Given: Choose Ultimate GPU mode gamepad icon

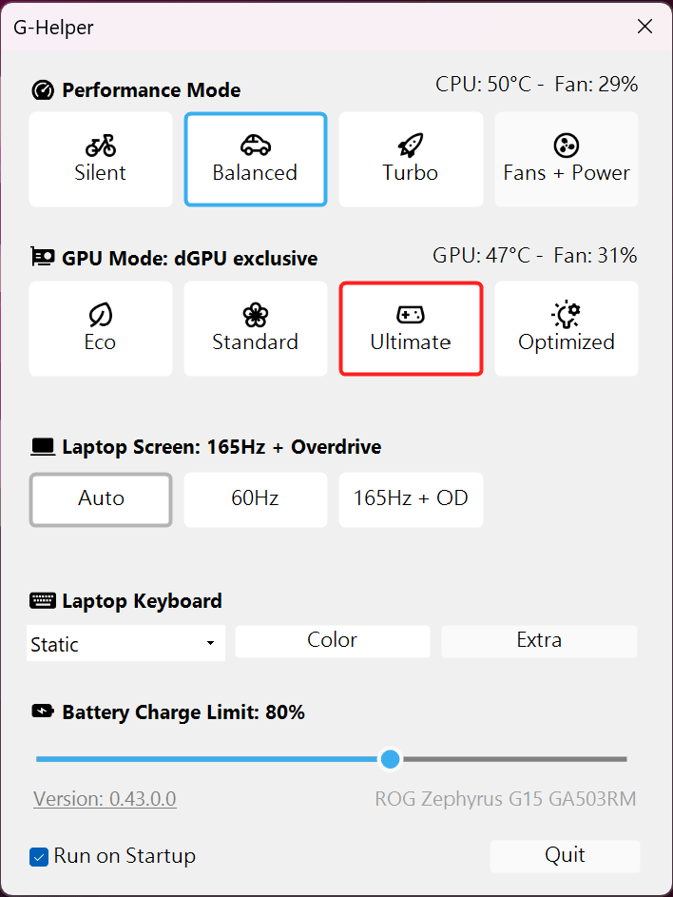Looking at the screenshot, I should pos(411,315).
